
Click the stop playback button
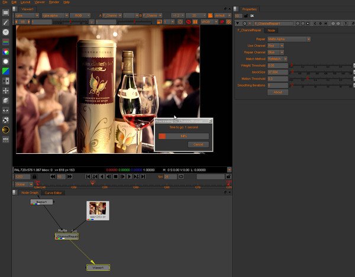pos(115,176)
